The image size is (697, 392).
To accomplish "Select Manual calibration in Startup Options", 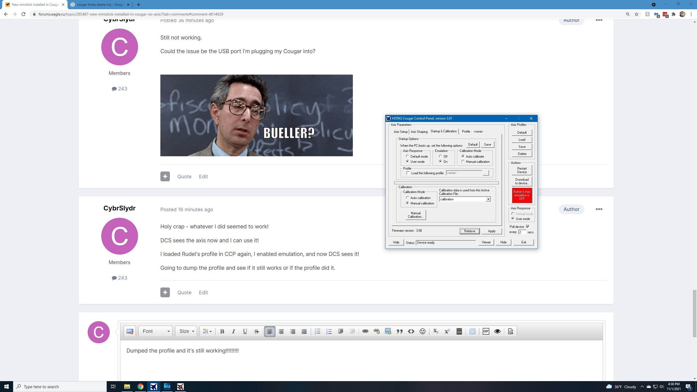I will click(463, 161).
